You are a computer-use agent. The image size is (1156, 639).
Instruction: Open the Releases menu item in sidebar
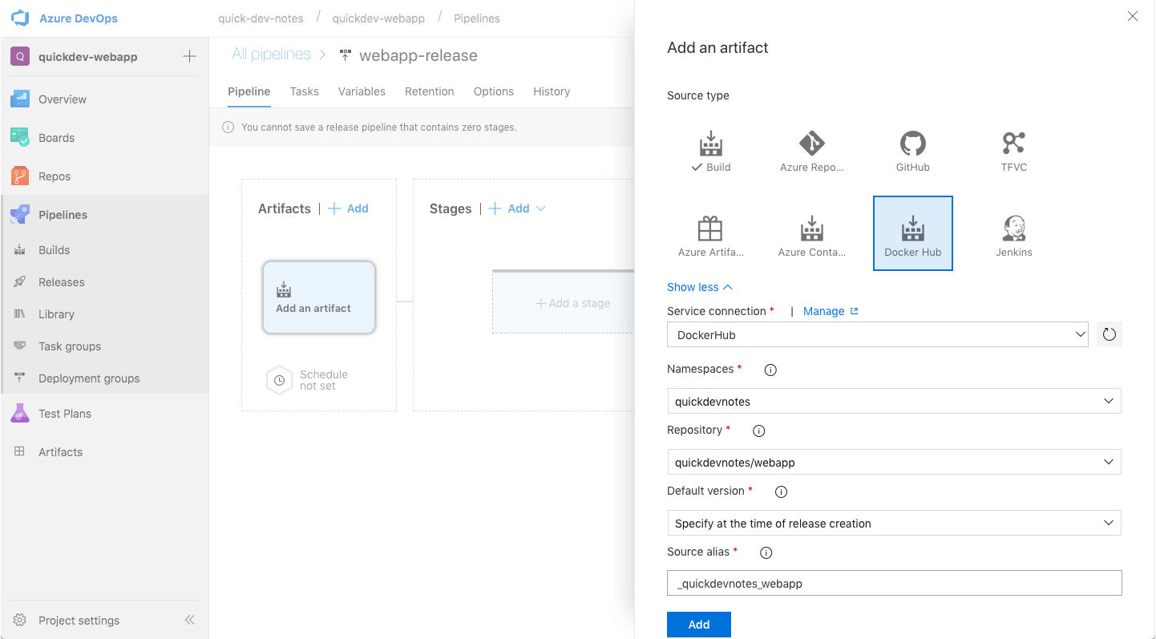[x=62, y=282]
